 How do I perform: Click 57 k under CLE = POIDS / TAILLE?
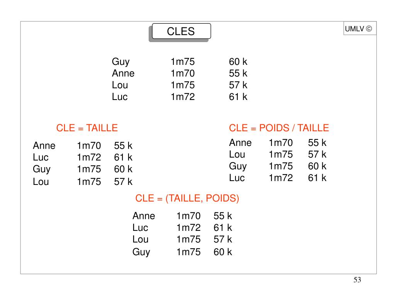click(317, 154)
